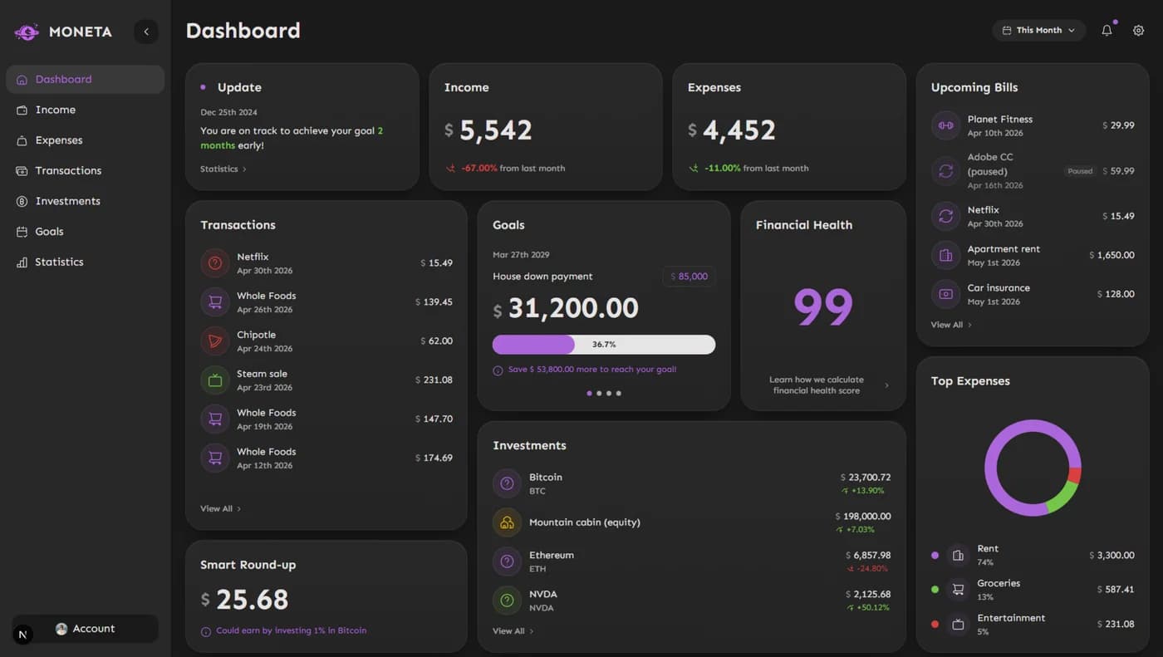Open the notifications bell
Screen dimensions: 1163x657
tap(1107, 30)
